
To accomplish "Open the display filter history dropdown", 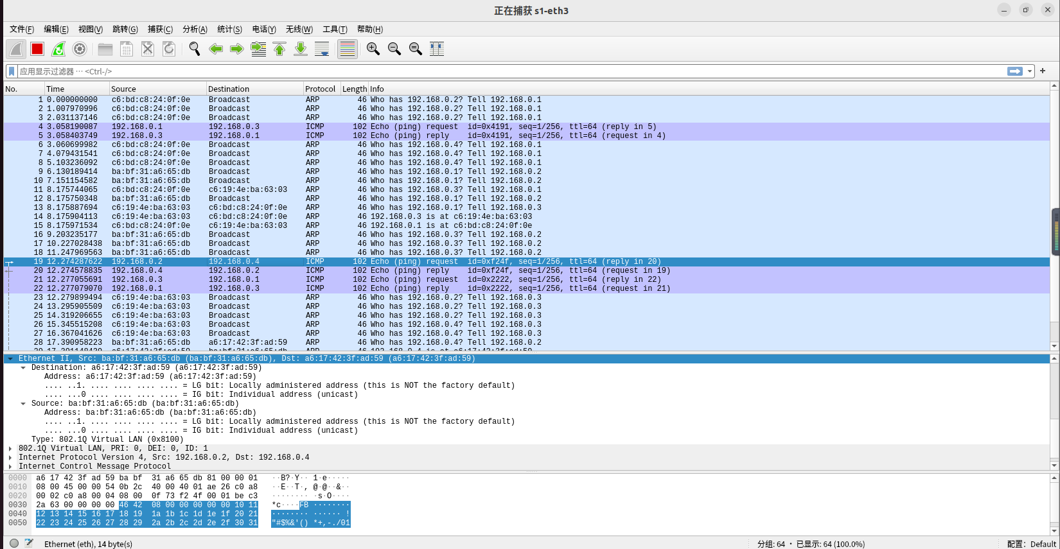I will click(x=1030, y=71).
